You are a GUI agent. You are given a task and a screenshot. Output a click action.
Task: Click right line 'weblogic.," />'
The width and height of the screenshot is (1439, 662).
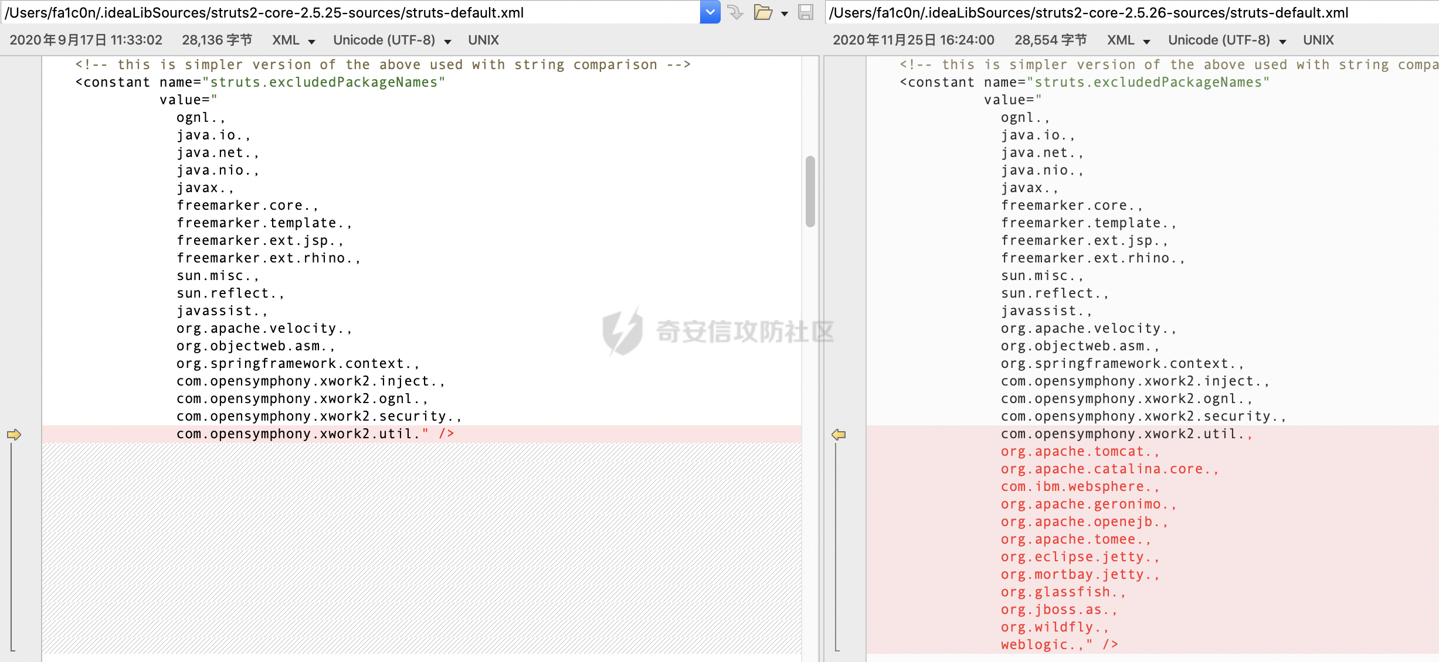point(1060,645)
